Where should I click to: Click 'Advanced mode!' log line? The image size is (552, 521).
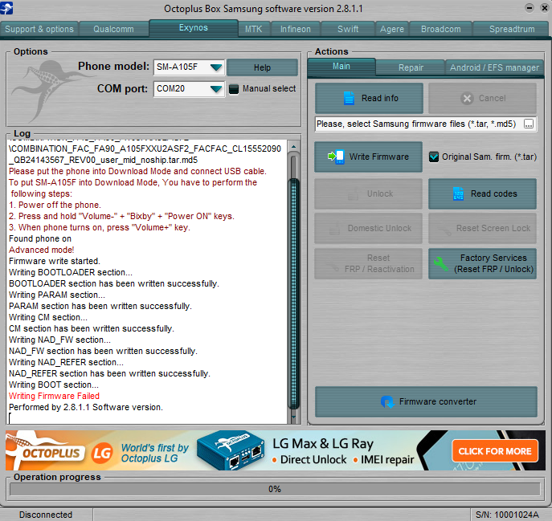click(x=42, y=250)
